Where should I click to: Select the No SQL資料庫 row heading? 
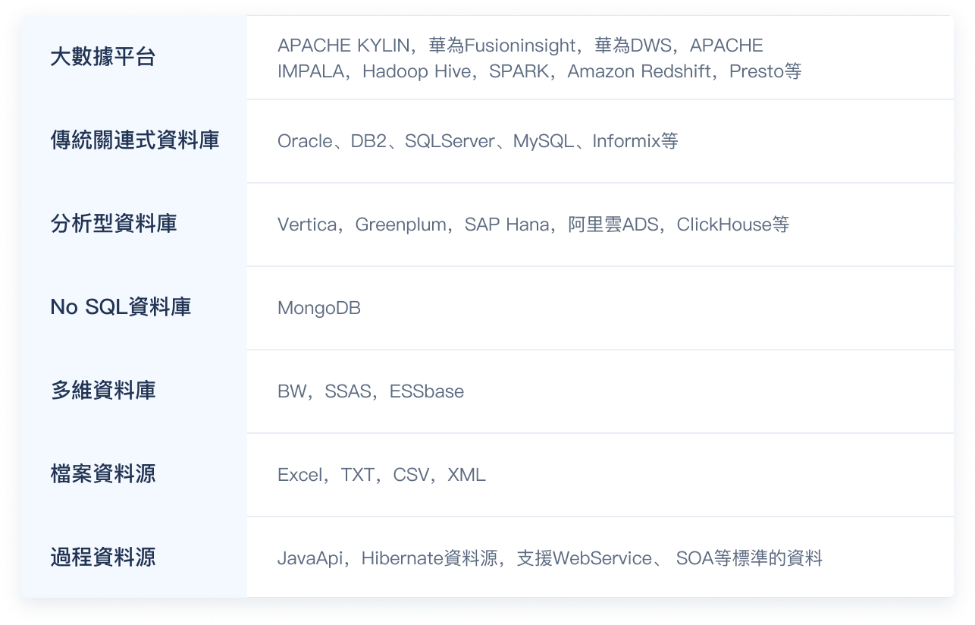tap(121, 308)
